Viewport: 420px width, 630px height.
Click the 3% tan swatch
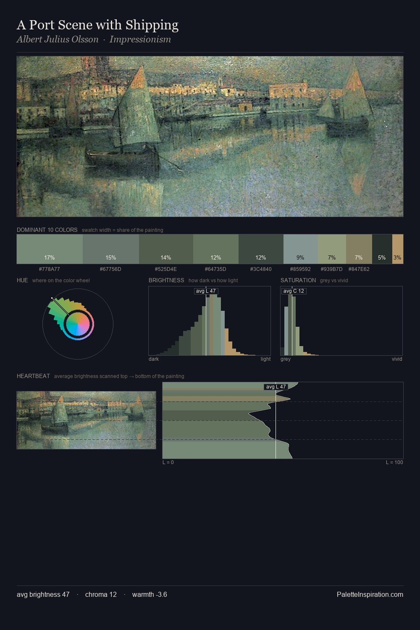(x=398, y=249)
